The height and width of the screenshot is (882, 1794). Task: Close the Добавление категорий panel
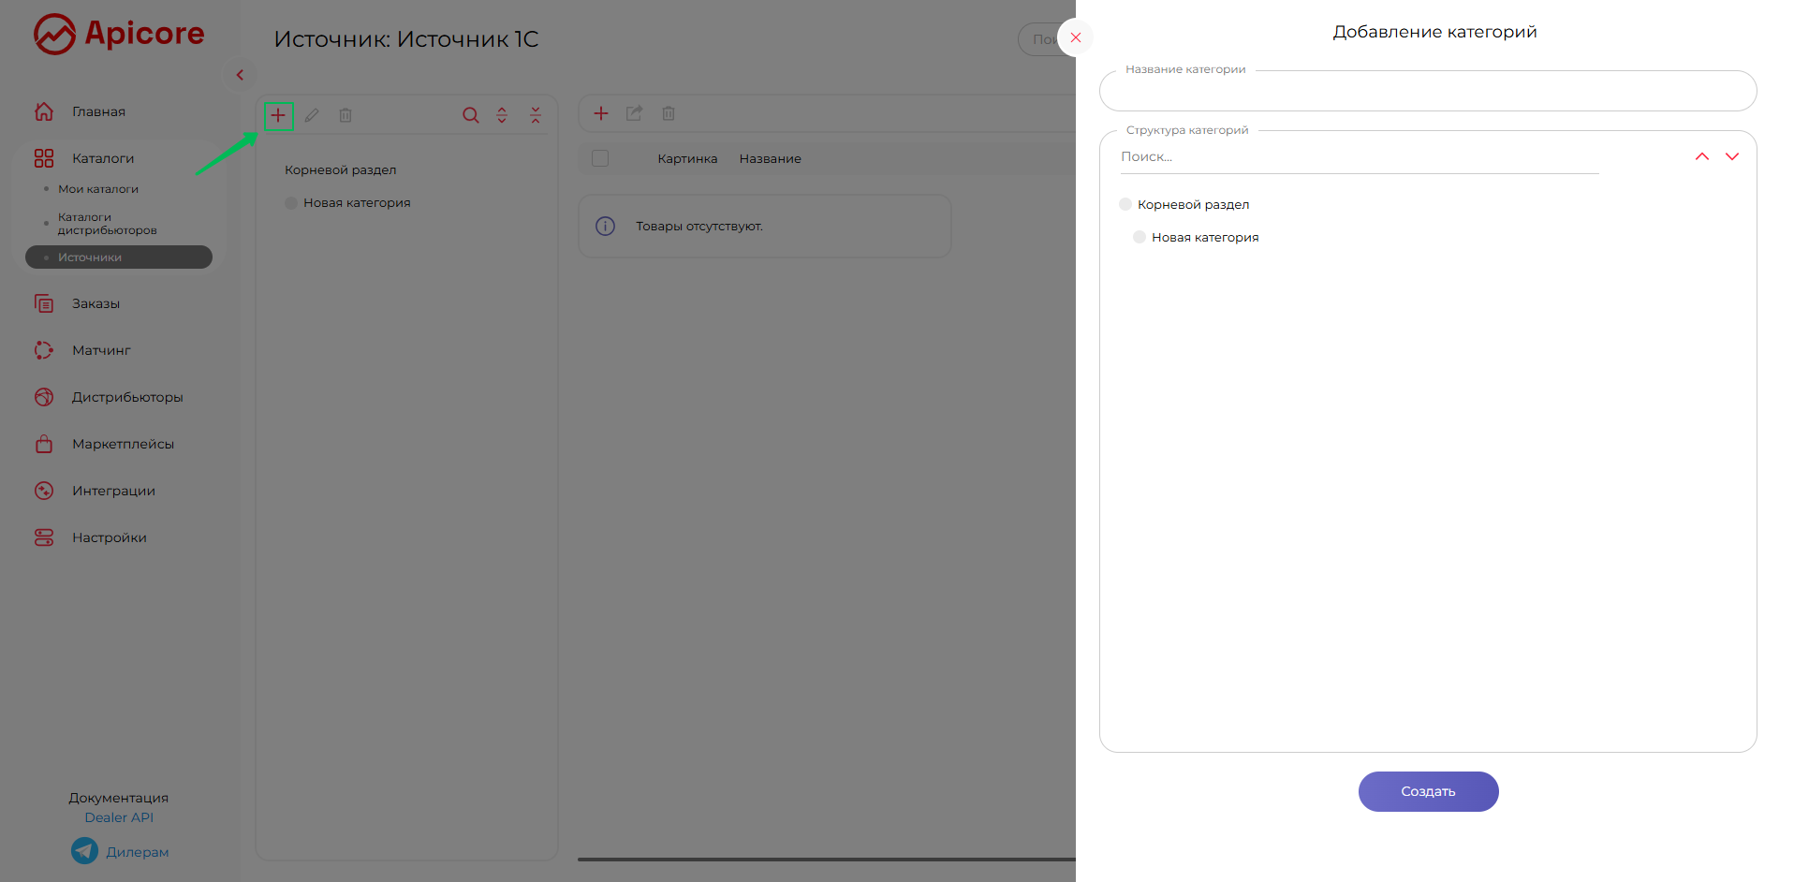(1076, 37)
